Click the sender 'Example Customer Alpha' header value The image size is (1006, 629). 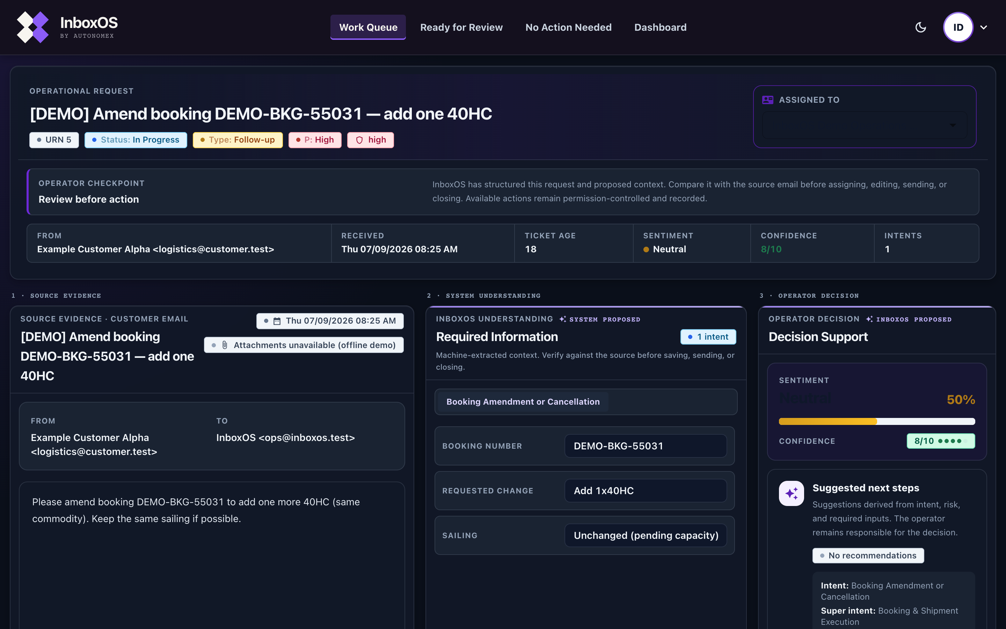coord(155,249)
